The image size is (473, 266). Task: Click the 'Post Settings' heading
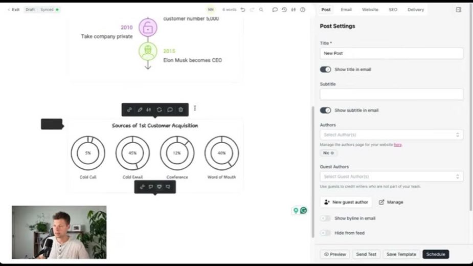337,26
